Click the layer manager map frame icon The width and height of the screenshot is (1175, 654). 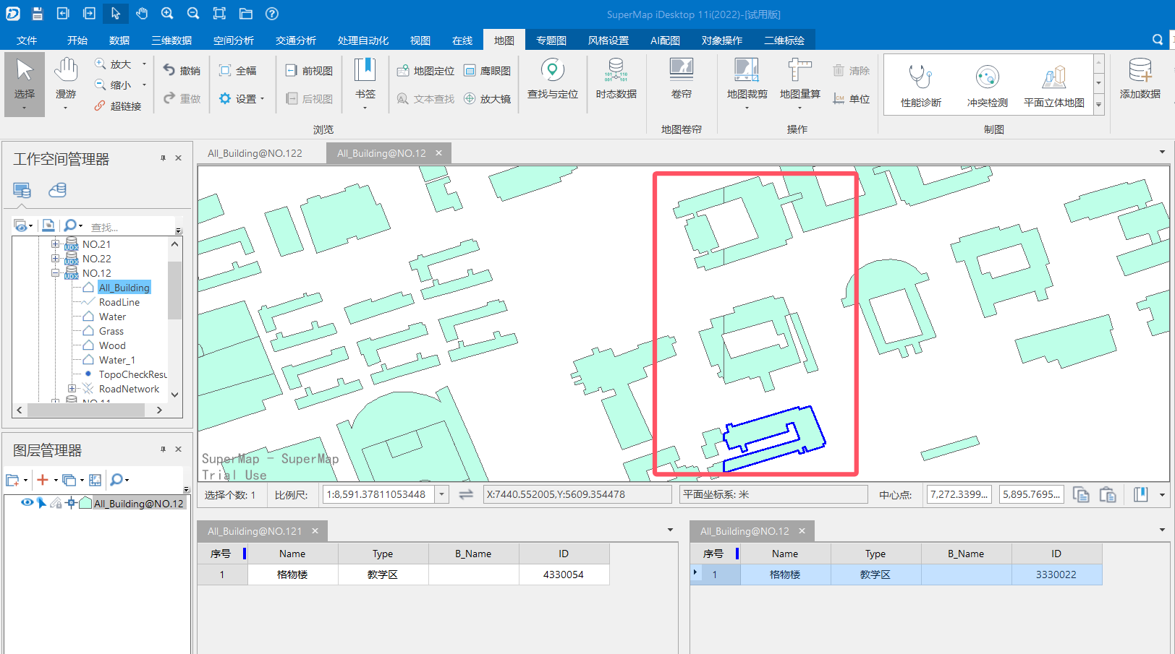[x=95, y=480]
